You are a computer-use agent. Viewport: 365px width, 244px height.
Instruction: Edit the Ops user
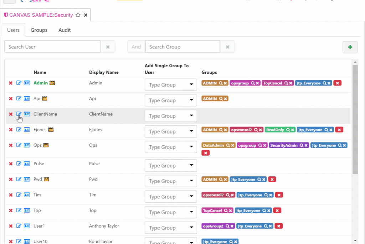[x=19, y=145]
